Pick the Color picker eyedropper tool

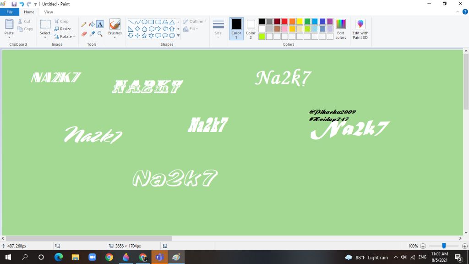[92, 34]
